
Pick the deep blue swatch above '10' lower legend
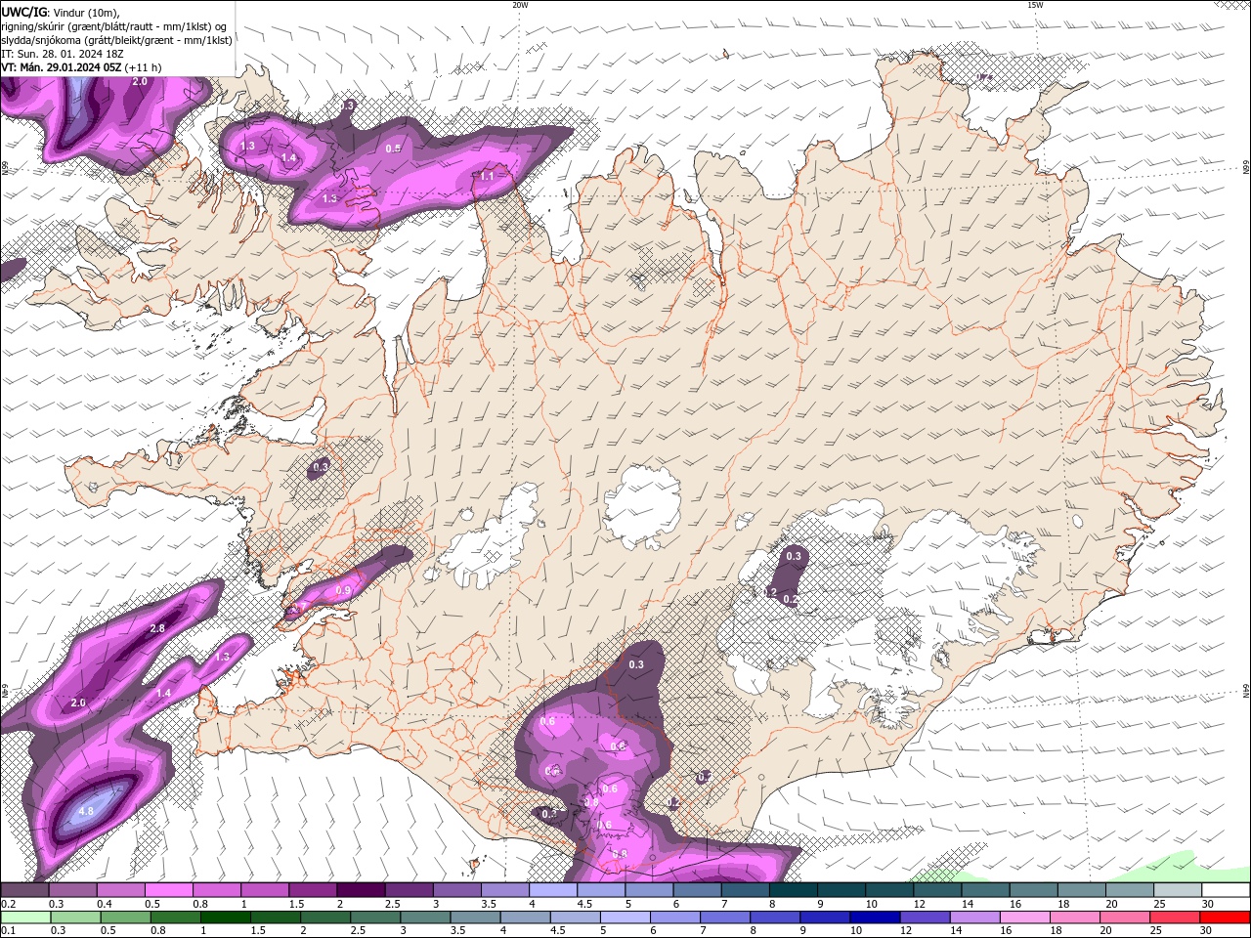874,917
